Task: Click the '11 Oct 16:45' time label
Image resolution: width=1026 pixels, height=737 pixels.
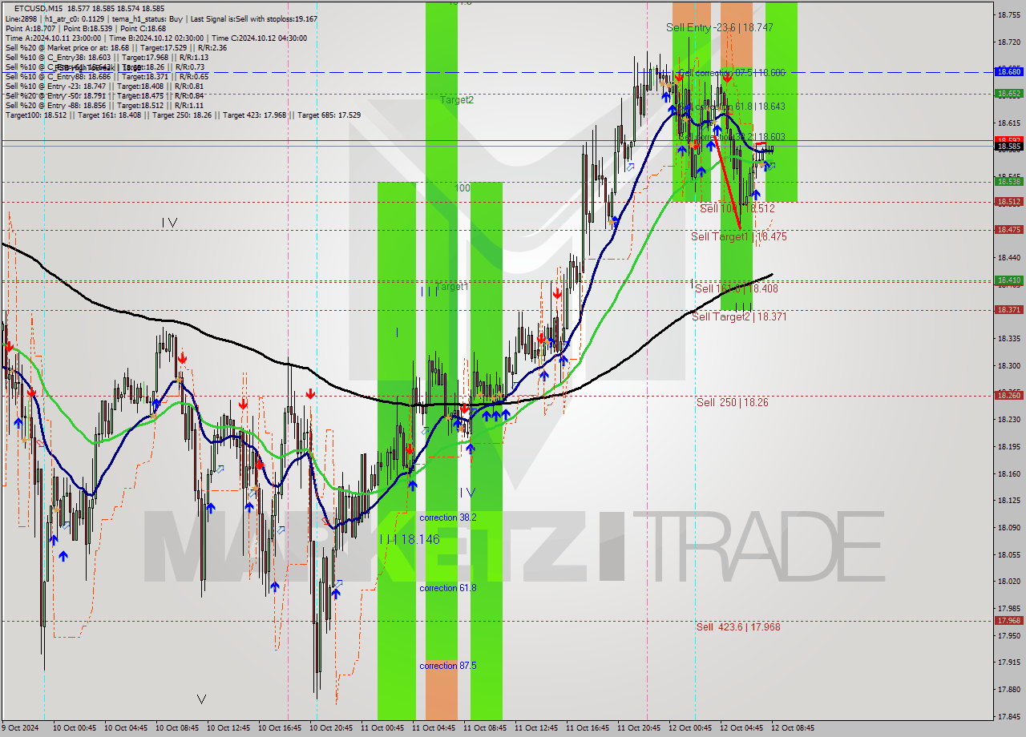Action: point(588,728)
